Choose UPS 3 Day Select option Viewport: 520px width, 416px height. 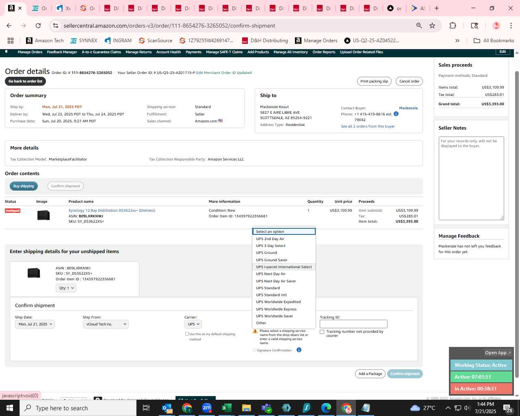[x=284, y=246]
